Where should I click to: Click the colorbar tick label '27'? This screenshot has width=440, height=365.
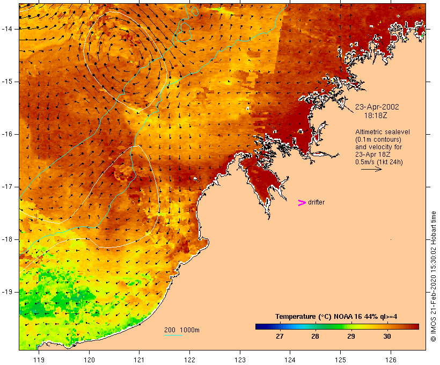280,337
